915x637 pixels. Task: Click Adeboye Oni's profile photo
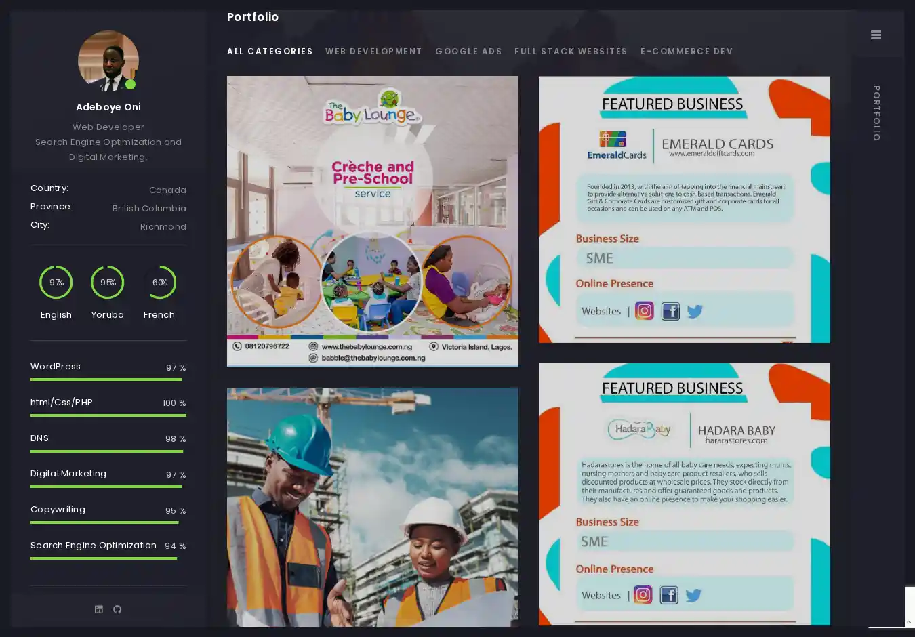(x=108, y=60)
